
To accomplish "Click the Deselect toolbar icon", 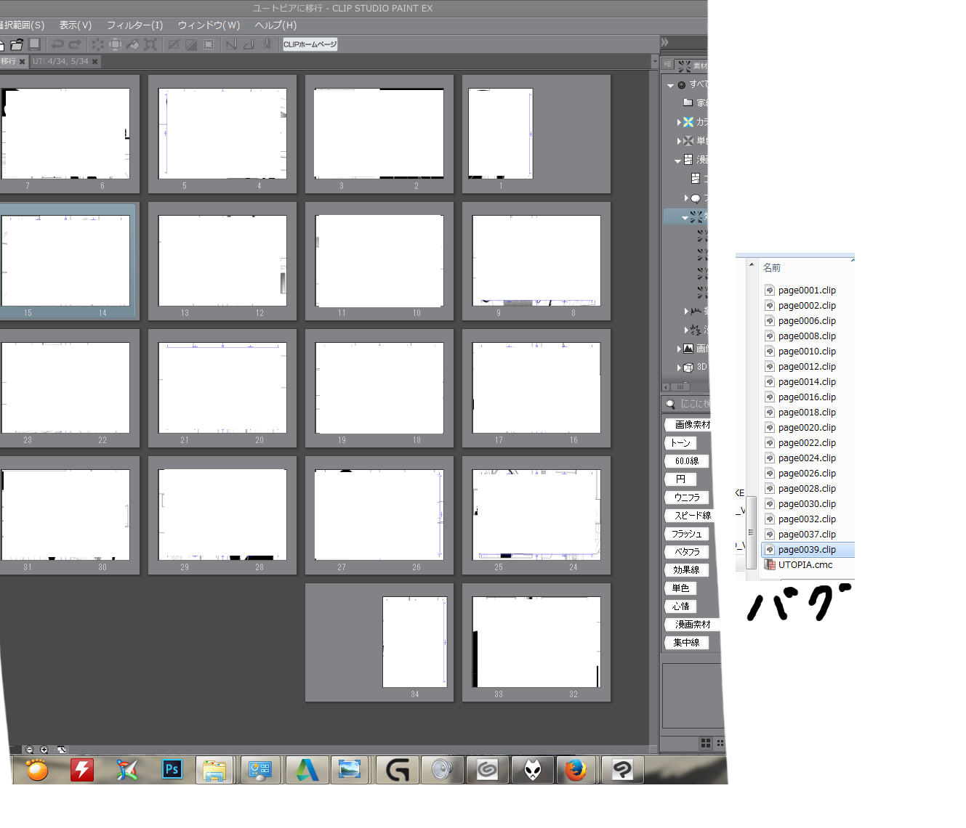I will (x=174, y=44).
